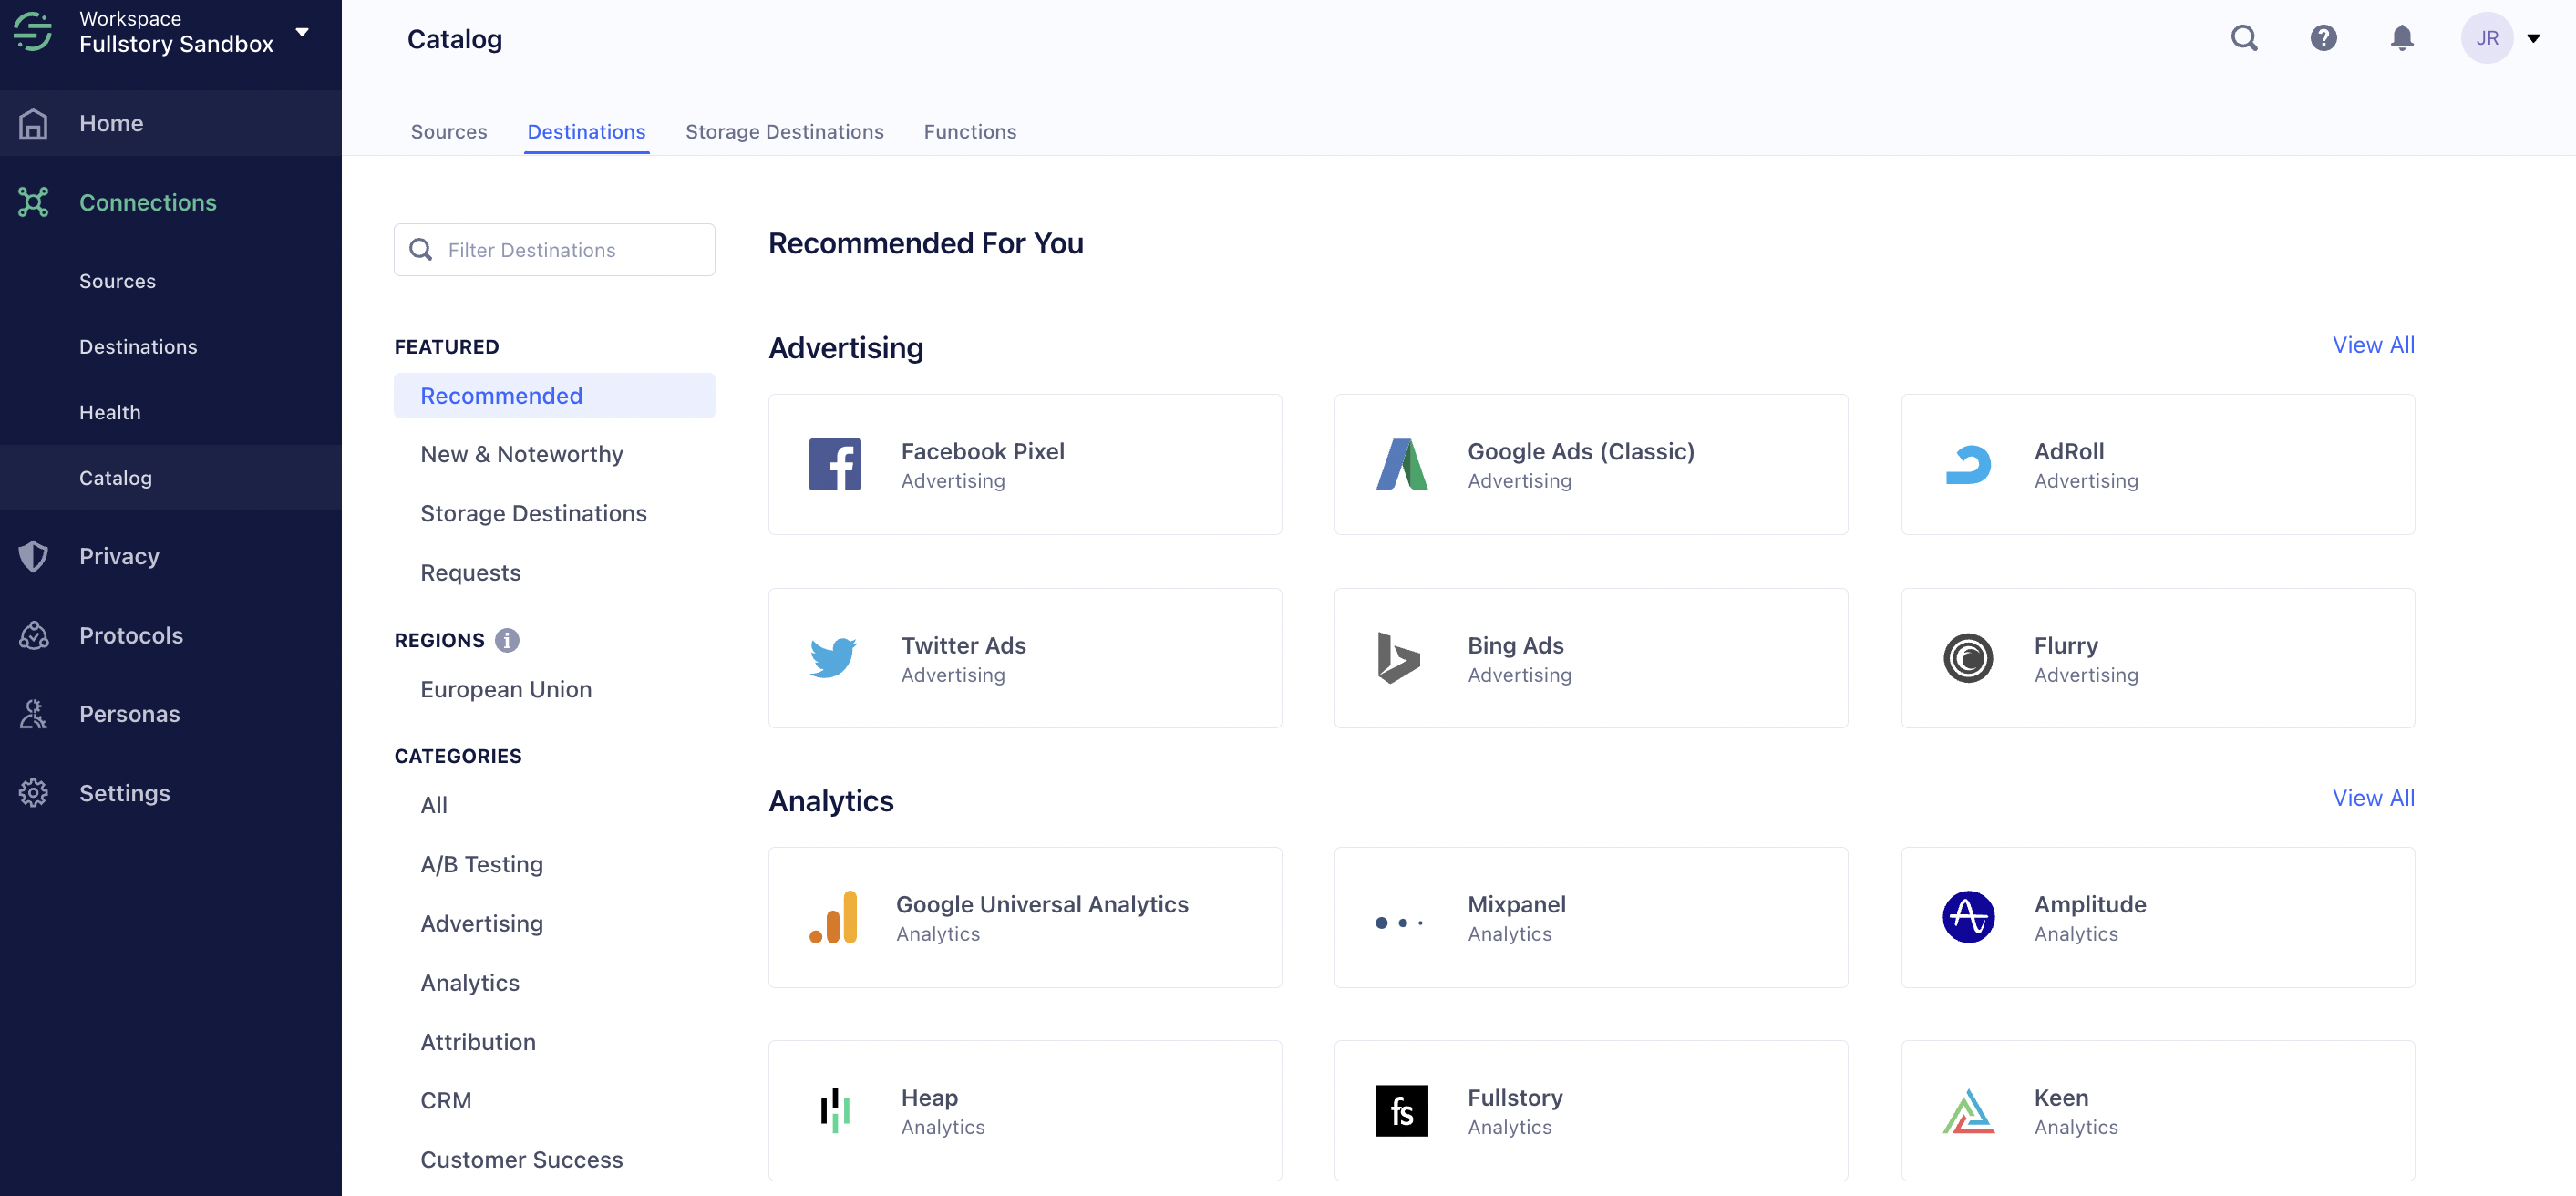Expand the Fullstory Sandbox workspace dropdown
This screenshot has width=2576, height=1196.
(302, 32)
